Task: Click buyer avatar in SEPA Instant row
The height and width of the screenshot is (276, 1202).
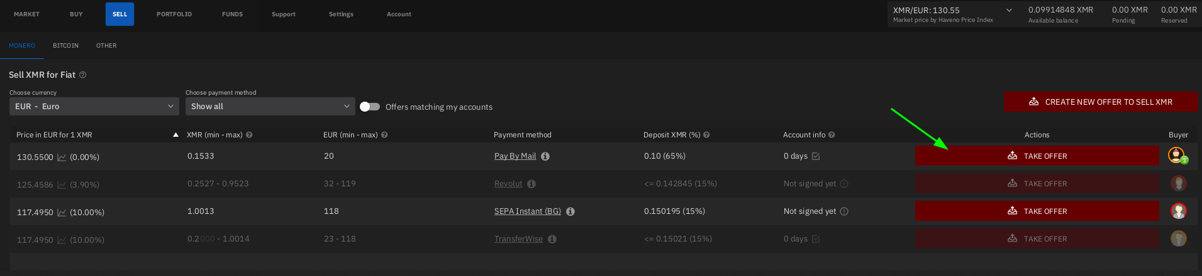Action: (1178, 211)
